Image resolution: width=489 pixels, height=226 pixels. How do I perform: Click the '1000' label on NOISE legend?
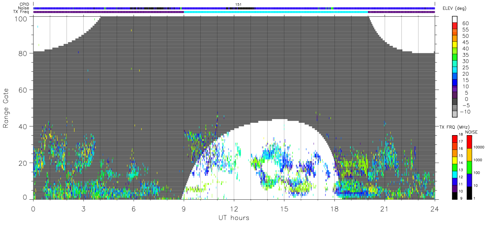pos(478,160)
